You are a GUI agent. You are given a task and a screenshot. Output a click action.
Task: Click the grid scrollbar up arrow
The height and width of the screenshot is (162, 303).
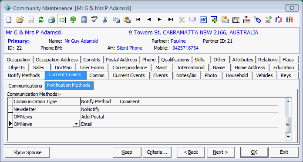pyautogui.click(x=288, y=101)
